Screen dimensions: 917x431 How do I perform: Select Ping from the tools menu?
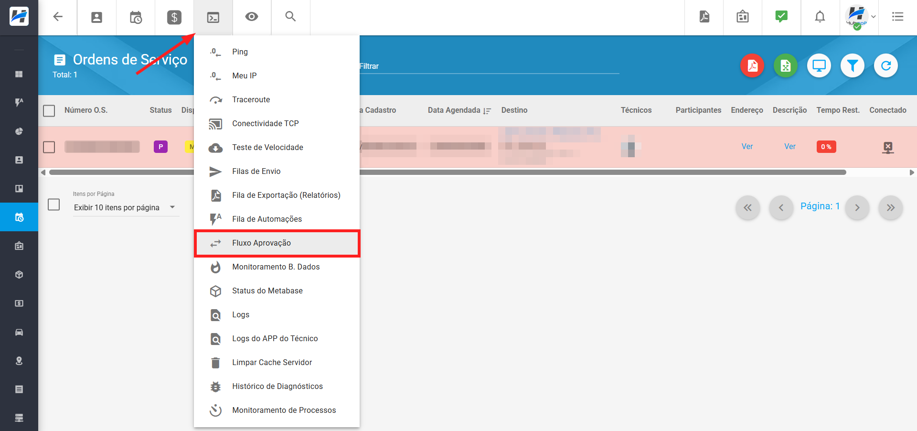coord(277,52)
